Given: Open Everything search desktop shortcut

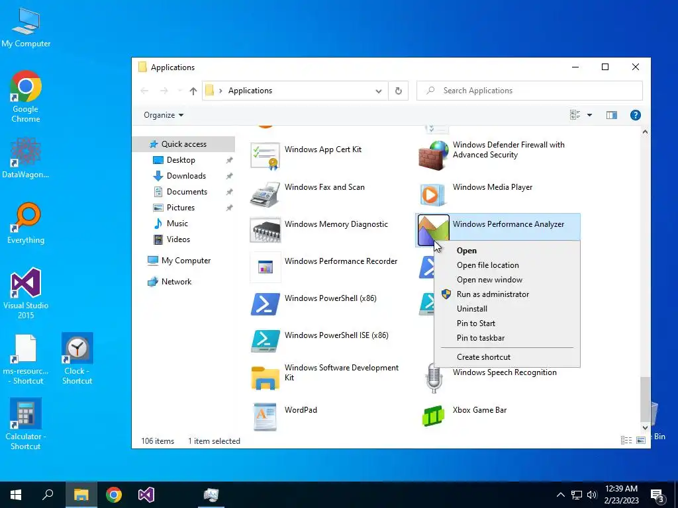Looking at the screenshot, I should pyautogui.click(x=26, y=224).
